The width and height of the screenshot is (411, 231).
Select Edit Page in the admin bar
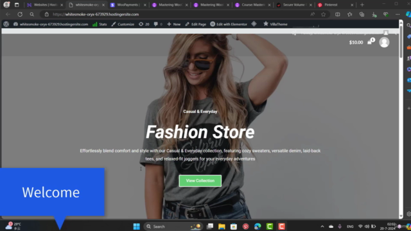click(x=195, y=24)
